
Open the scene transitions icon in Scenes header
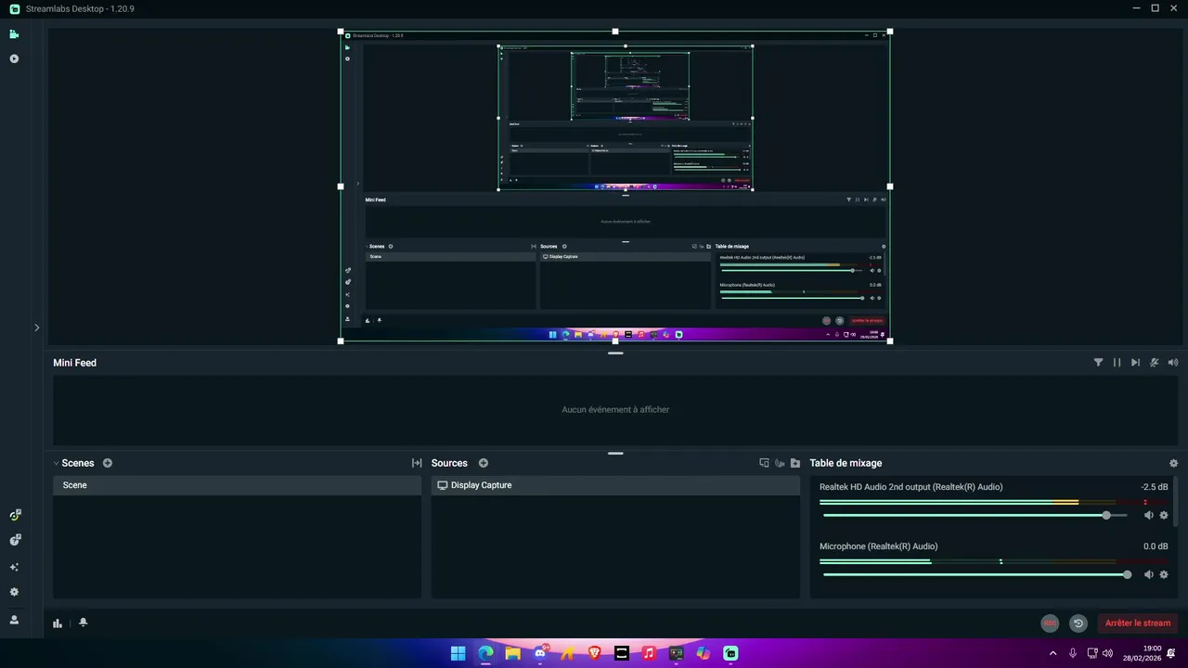[417, 463]
